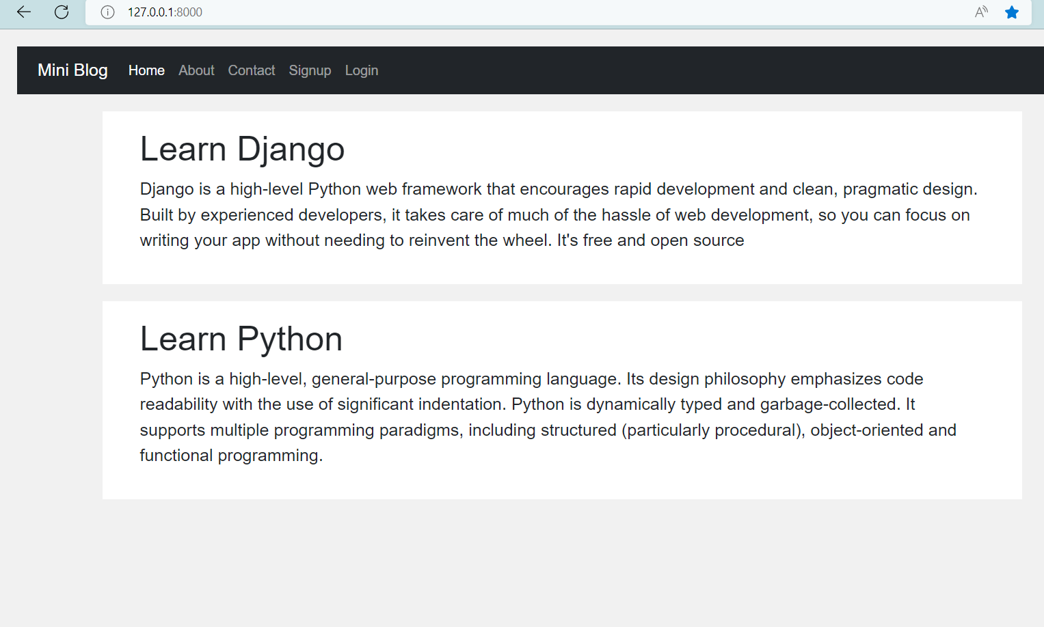Click the gray left margin beside the post cards
1044x627 pixels.
coord(59,307)
